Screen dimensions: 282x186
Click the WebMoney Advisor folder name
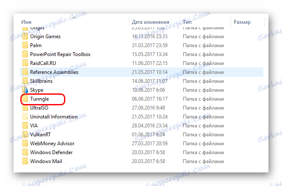tap(52, 144)
